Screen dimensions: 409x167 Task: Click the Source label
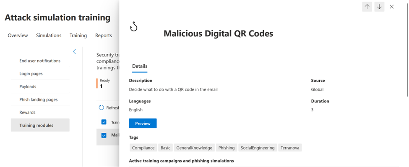[318, 81]
